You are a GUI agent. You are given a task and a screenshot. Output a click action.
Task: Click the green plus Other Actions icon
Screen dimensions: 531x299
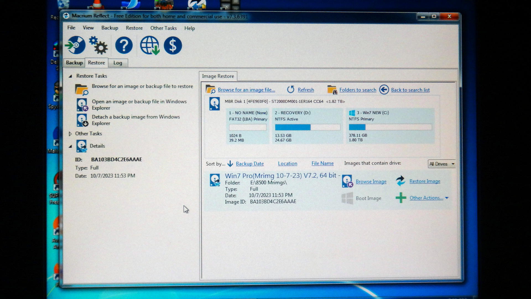click(401, 198)
